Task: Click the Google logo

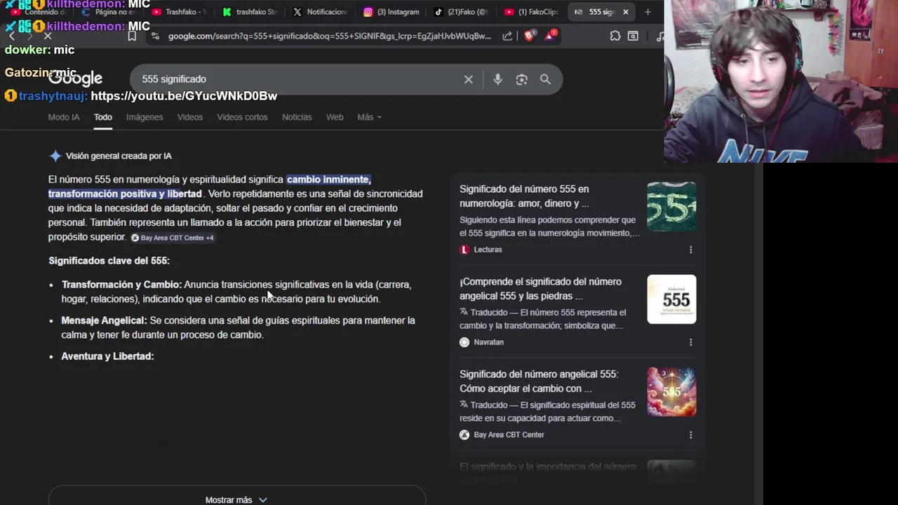Action: 75,79
